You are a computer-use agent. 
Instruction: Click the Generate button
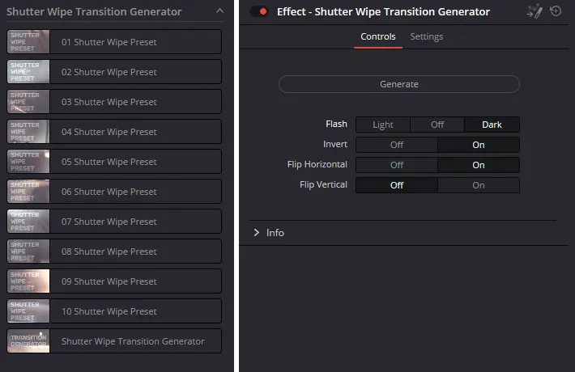pos(399,84)
